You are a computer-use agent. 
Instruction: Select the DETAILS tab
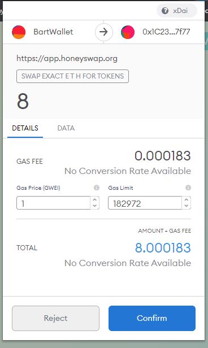pos(25,128)
